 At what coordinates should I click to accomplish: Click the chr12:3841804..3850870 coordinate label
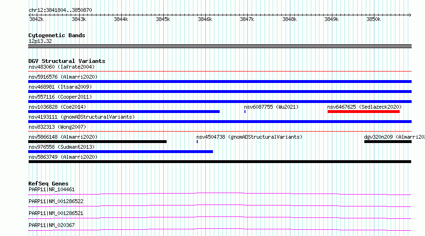tap(60, 10)
